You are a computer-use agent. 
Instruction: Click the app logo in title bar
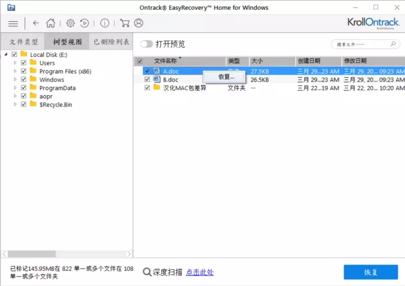coord(11,7)
